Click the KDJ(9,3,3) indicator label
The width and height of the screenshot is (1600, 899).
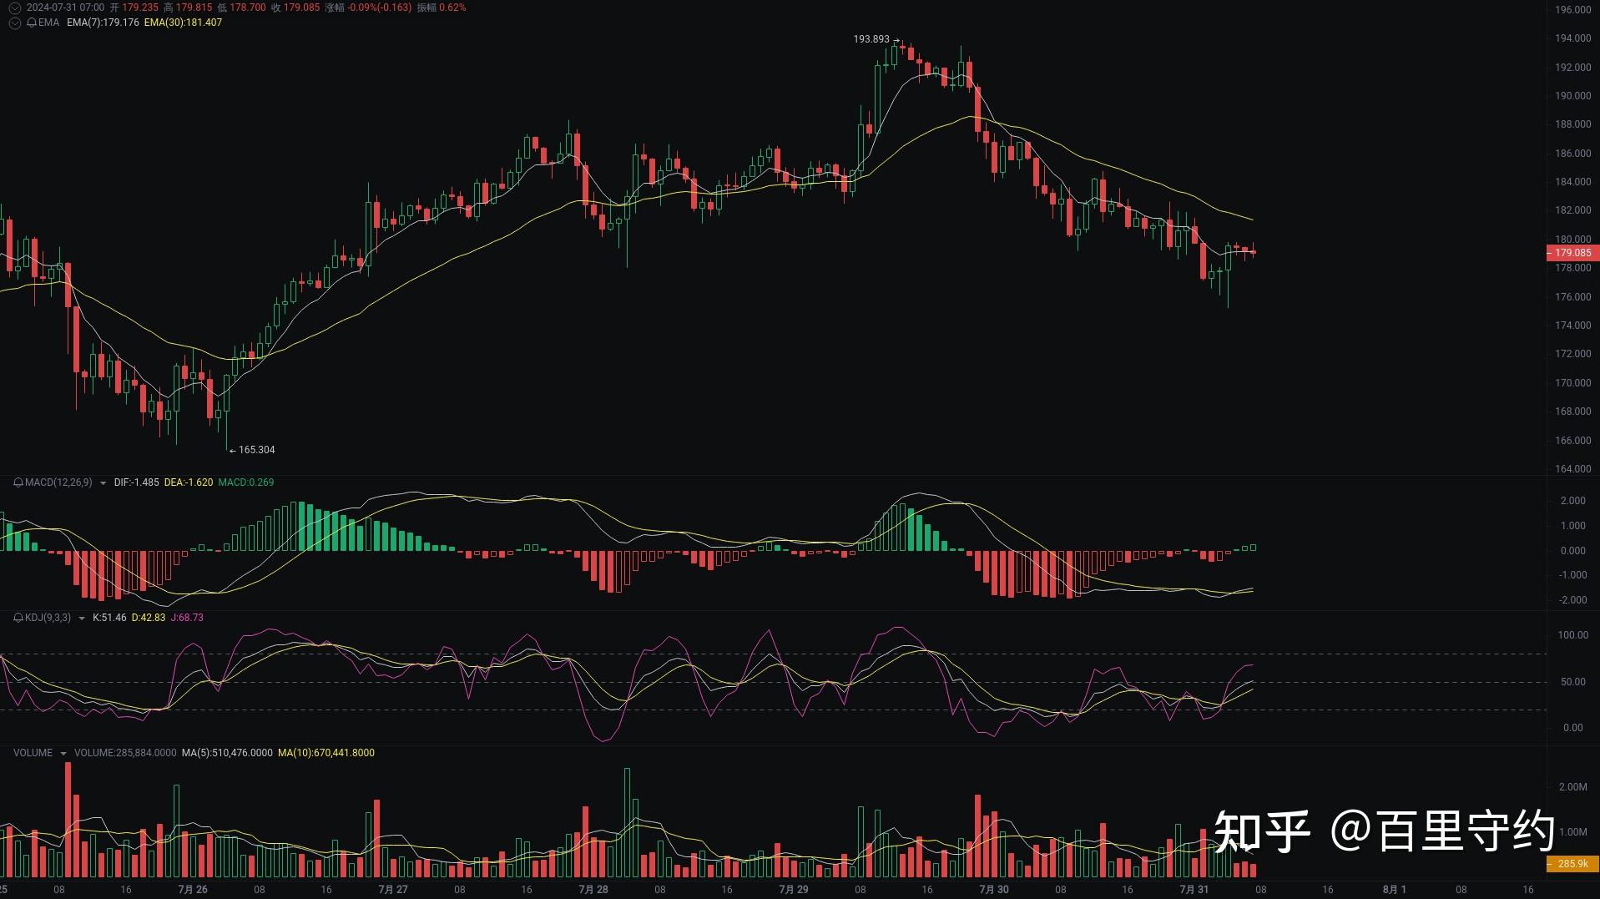(48, 618)
